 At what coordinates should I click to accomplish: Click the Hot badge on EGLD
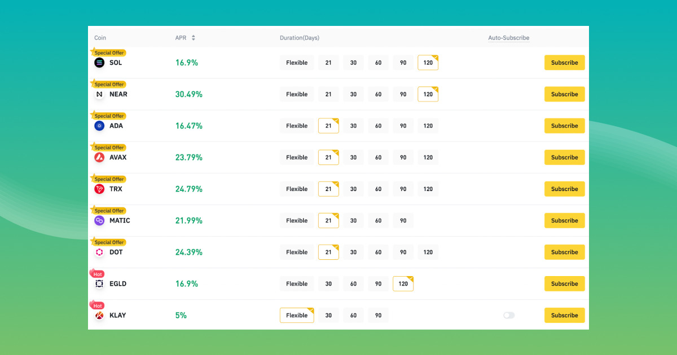pyautogui.click(x=97, y=274)
